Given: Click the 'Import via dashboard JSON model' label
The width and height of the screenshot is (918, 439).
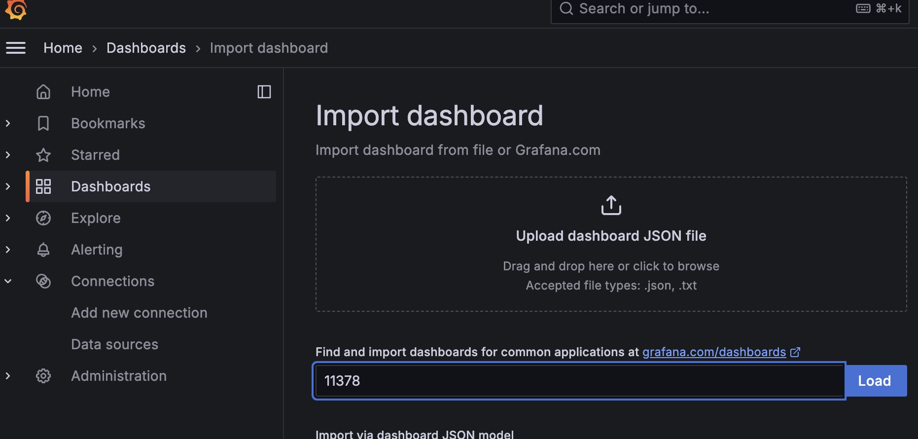Looking at the screenshot, I should pos(415,434).
